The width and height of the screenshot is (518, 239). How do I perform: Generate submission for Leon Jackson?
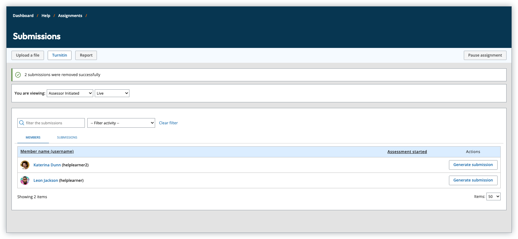click(473, 180)
